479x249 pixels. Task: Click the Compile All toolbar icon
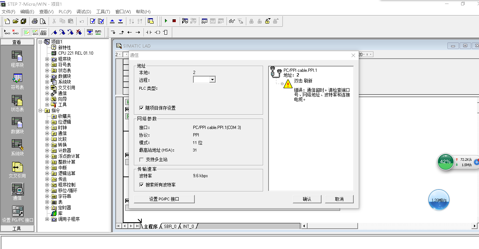click(x=101, y=21)
